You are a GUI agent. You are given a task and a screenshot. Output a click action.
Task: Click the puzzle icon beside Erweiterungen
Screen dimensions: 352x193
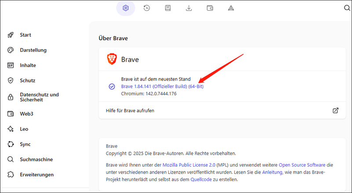(x=11, y=175)
